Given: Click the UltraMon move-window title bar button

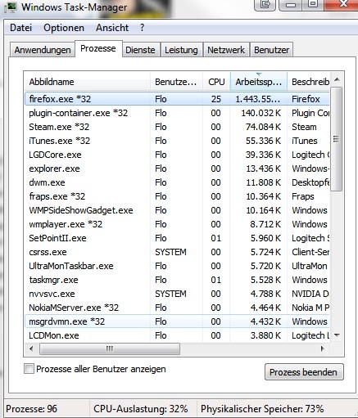Looking at the screenshot, I should 265,4.
